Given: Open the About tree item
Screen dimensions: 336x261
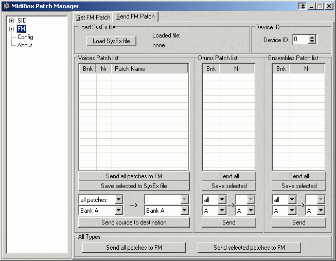Looking at the screenshot, I should coord(25,45).
